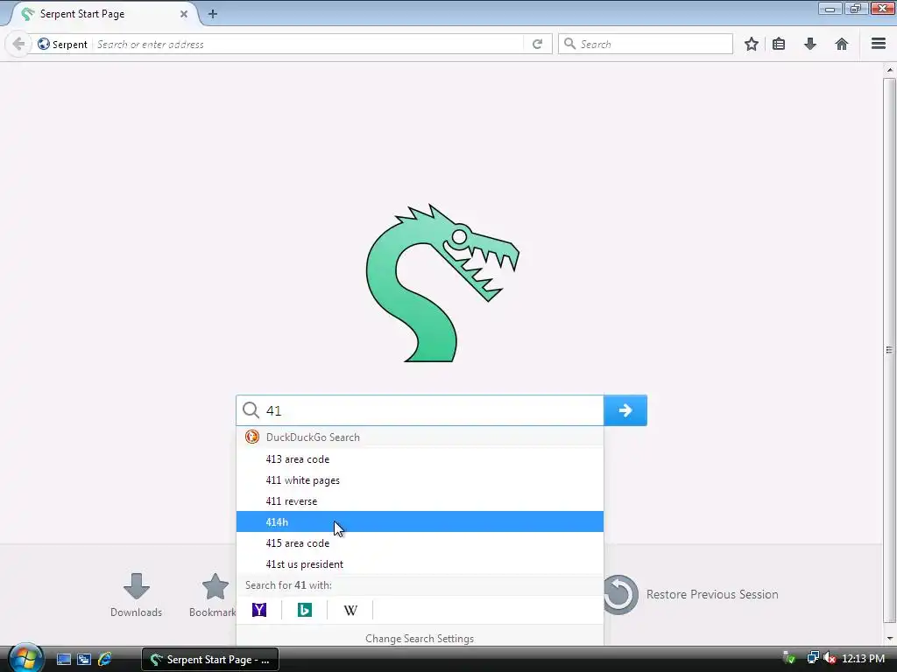Click the muted volume tray icon
This screenshot has width=897, height=672.
point(830,658)
